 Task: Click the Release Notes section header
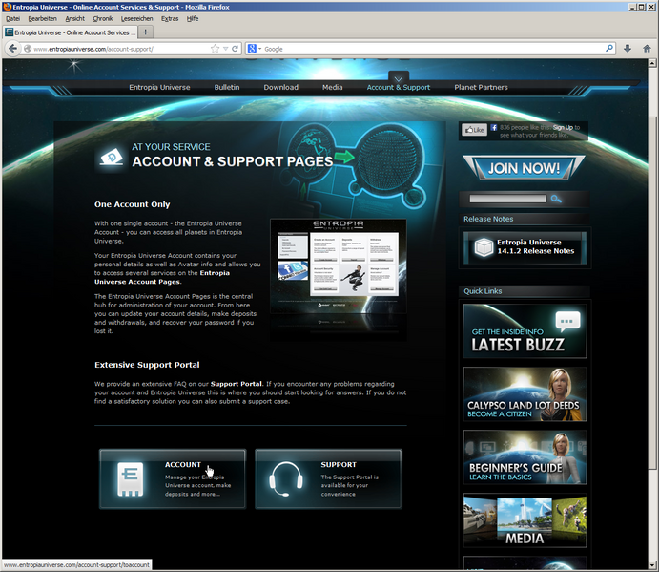click(524, 219)
